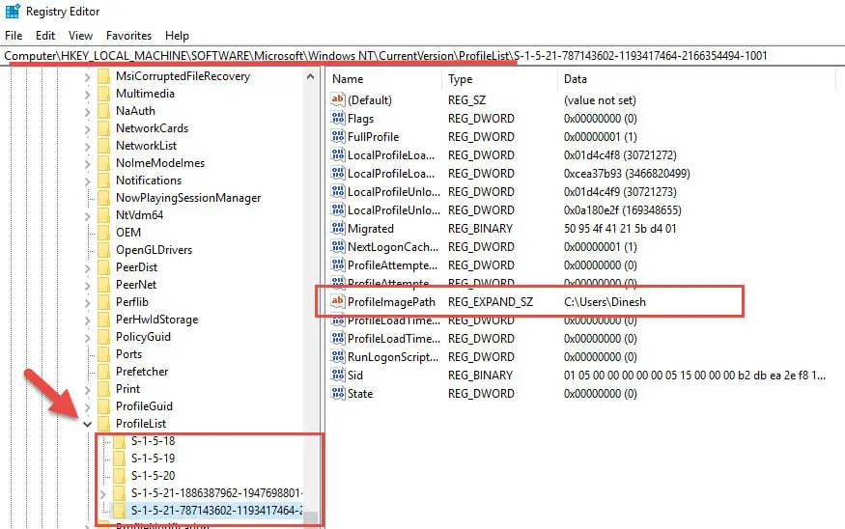Select the NaAuth folder icon

pyautogui.click(x=103, y=111)
